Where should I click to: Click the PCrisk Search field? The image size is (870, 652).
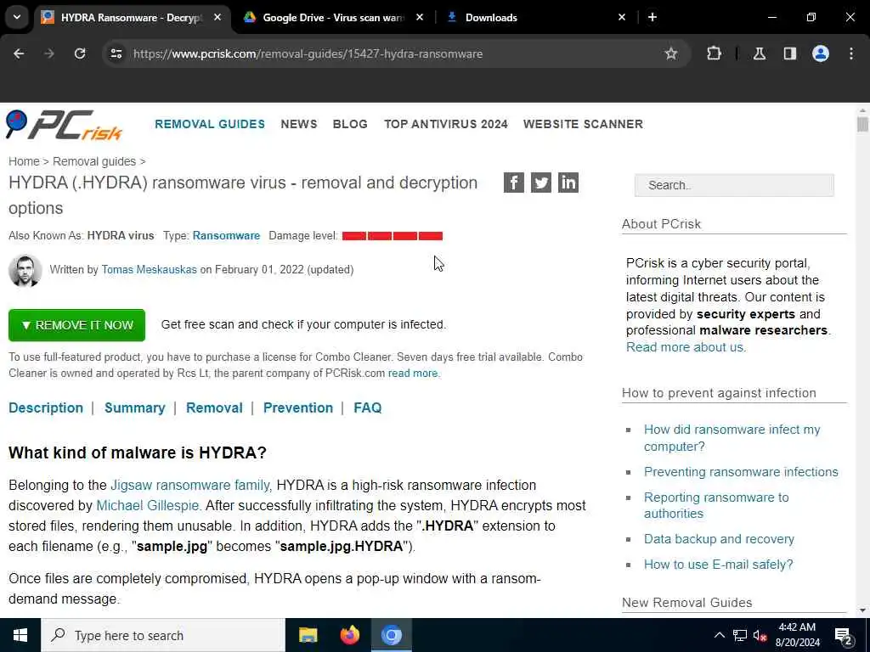click(x=734, y=185)
